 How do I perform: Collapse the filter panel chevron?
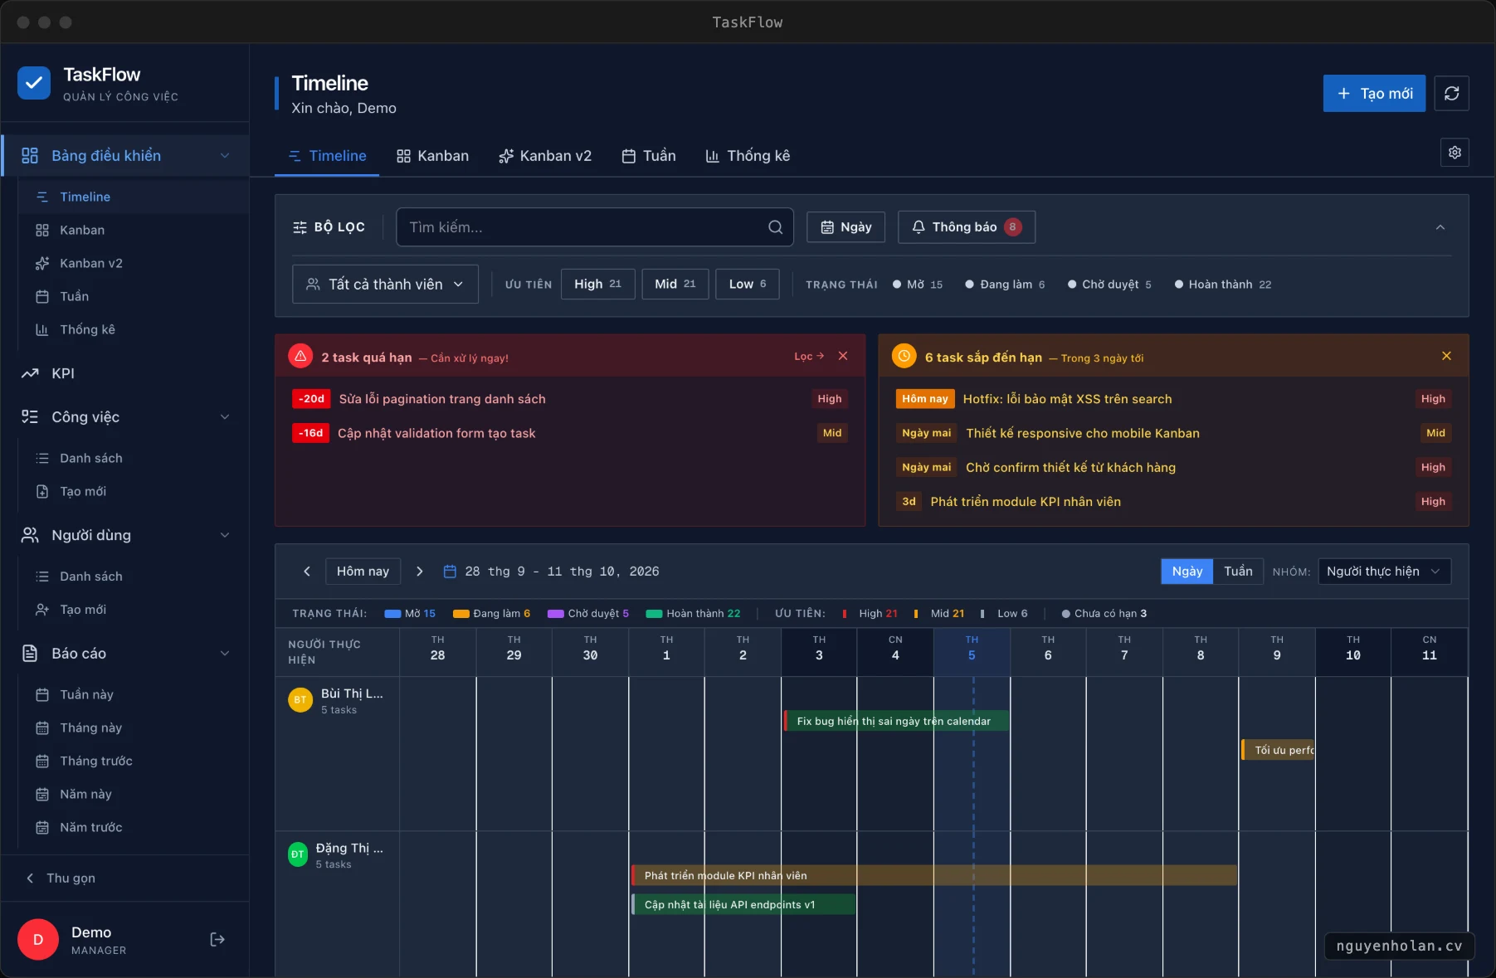pyautogui.click(x=1440, y=227)
